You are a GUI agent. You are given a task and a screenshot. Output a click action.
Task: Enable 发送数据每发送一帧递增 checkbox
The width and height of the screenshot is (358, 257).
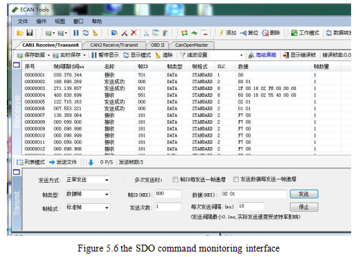coord(235,179)
